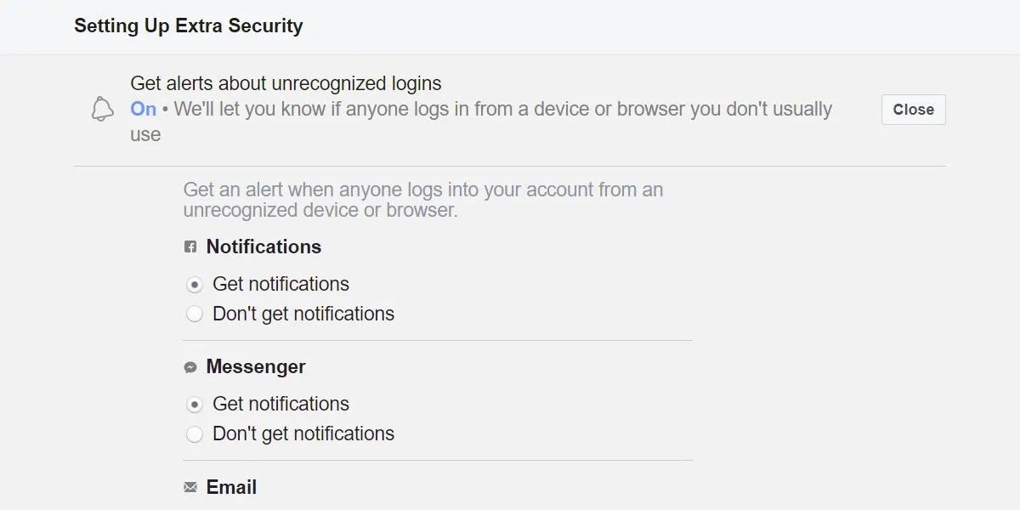Click the Email section heading

[230, 486]
